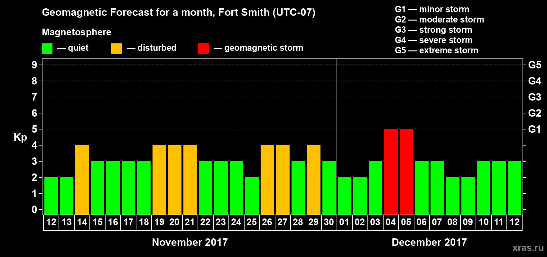Click the date label 18 on axis

click(x=144, y=222)
